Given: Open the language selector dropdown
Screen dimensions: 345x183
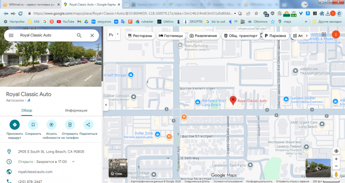Looking at the screenshot, I should point(118,34).
